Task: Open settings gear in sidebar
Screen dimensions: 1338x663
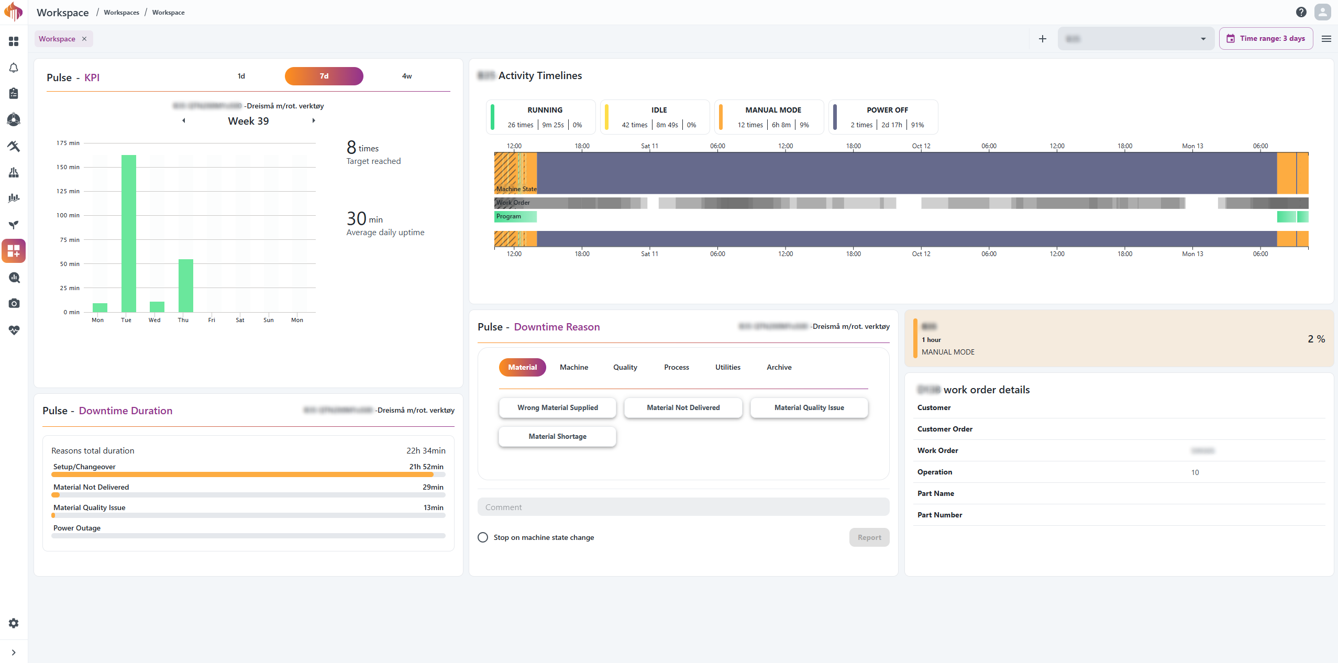Action: [x=14, y=623]
